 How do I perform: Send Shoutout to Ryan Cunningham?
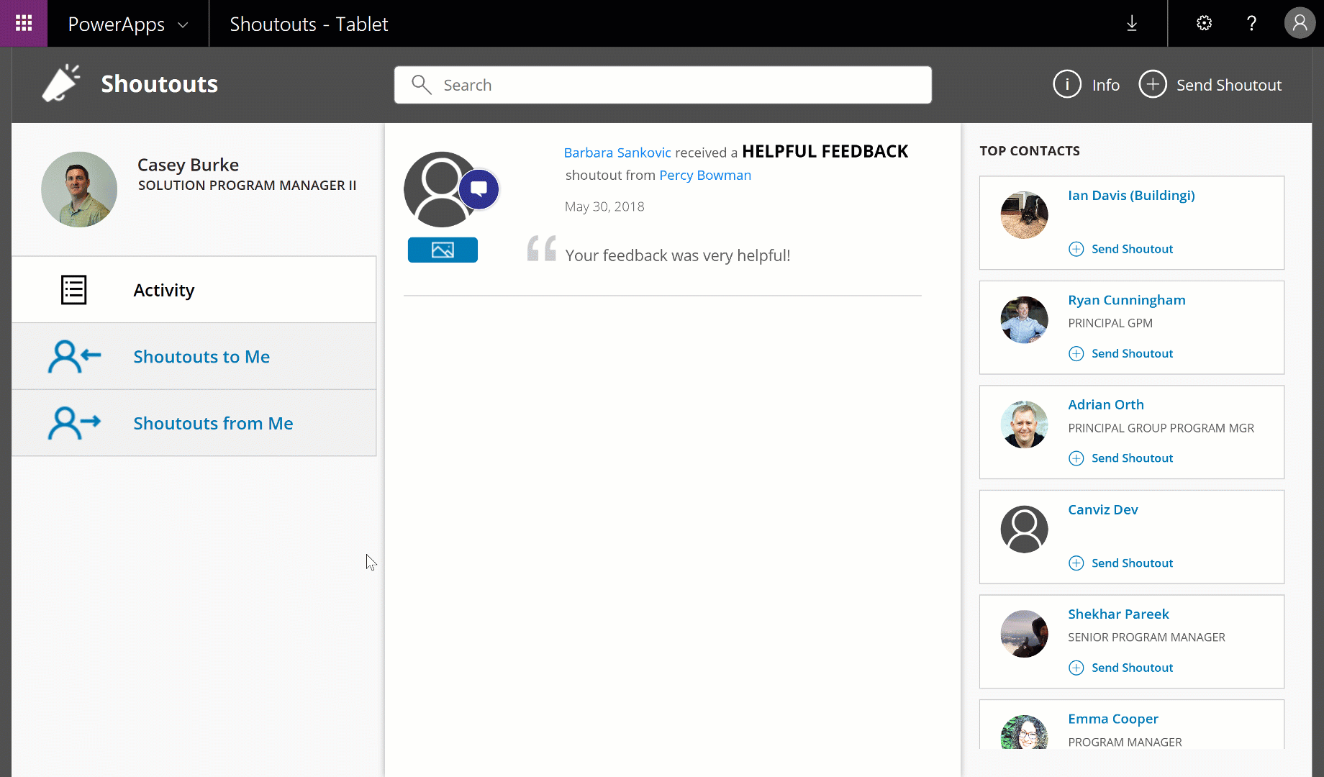[1131, 353]
